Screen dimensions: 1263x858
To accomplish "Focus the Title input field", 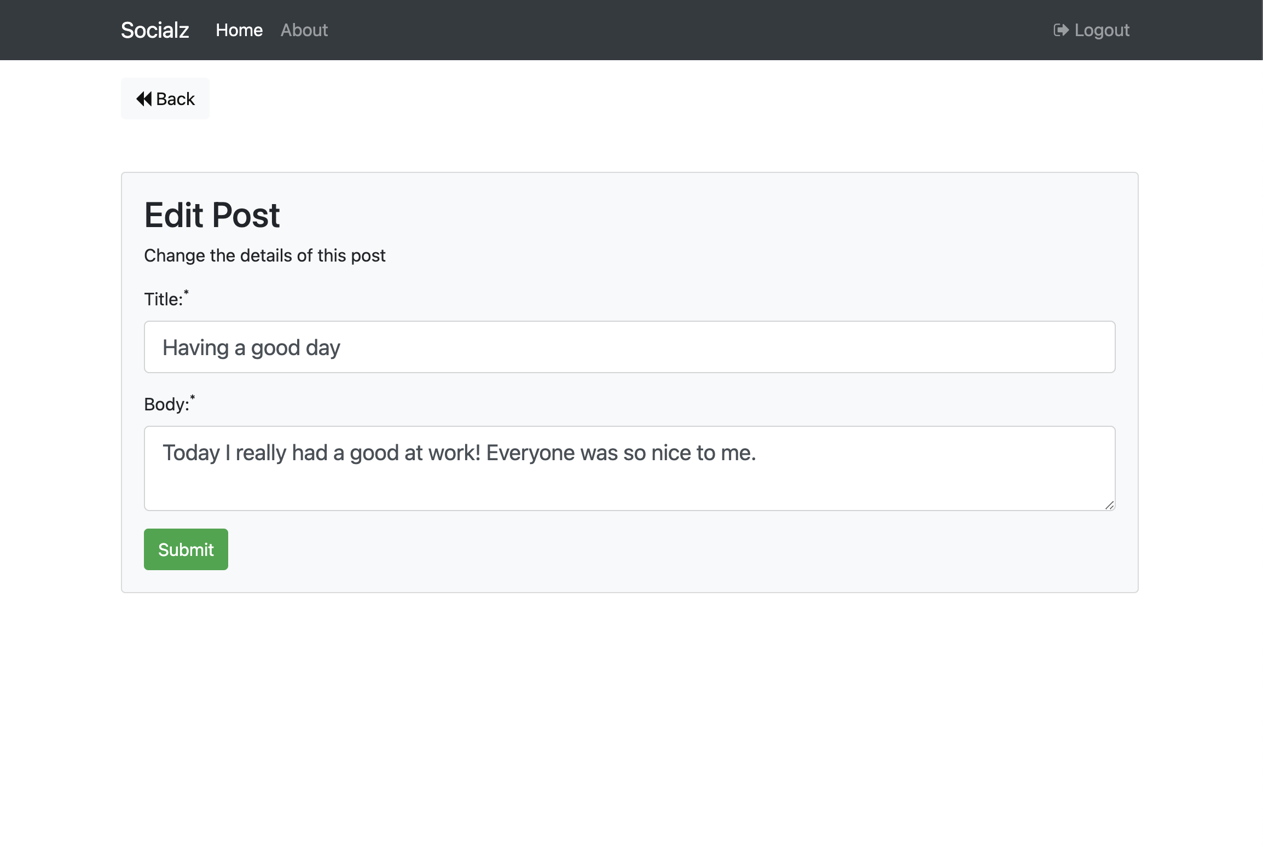I will point(629,347).
